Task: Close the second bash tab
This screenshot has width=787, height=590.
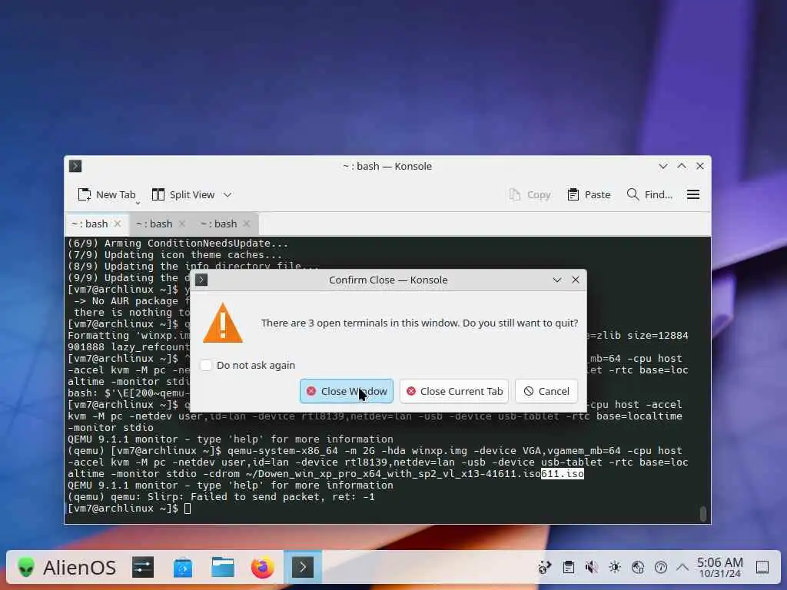Action: pos(181,224)
